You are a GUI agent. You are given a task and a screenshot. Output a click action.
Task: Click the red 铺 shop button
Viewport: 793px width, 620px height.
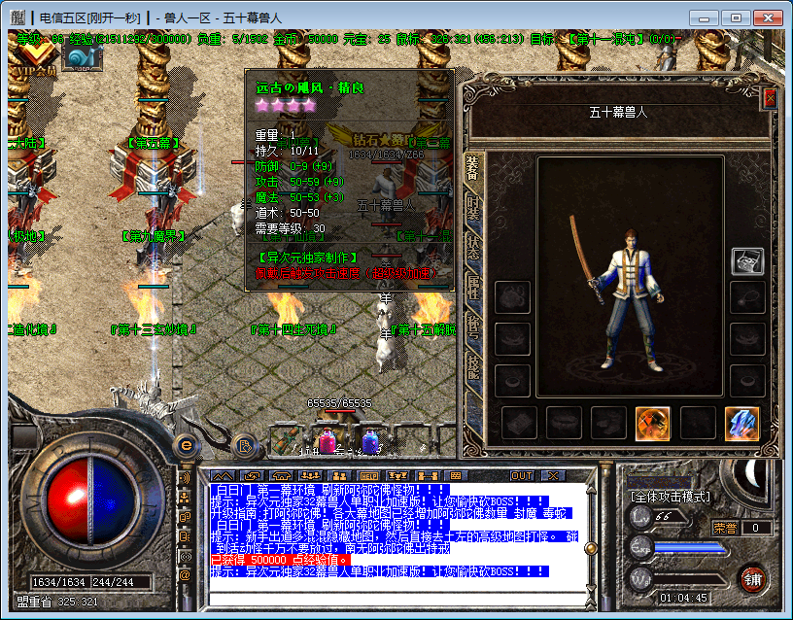pos(752,579)
